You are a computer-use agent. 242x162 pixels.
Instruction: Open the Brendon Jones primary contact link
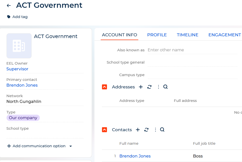coord(22,85)
